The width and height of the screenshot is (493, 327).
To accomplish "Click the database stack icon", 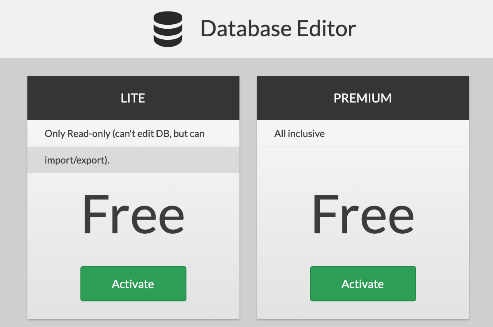I will (167, 29).
